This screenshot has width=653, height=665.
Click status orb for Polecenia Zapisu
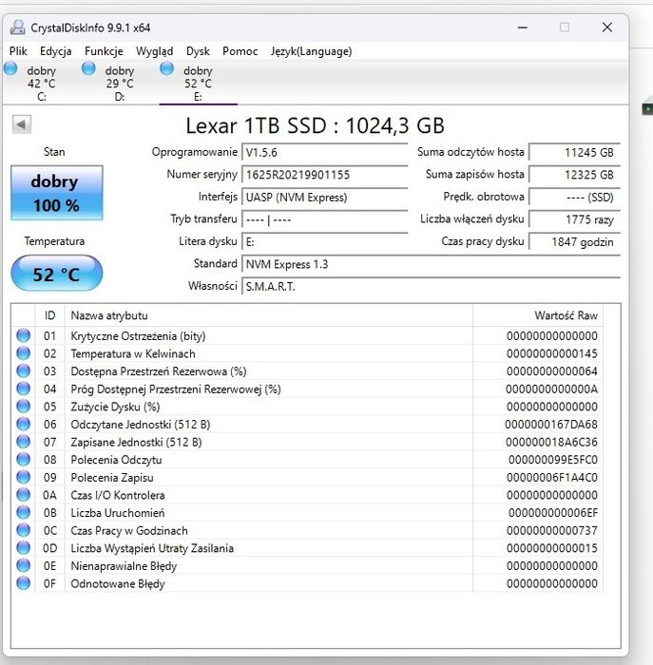[x=24, y=477]
